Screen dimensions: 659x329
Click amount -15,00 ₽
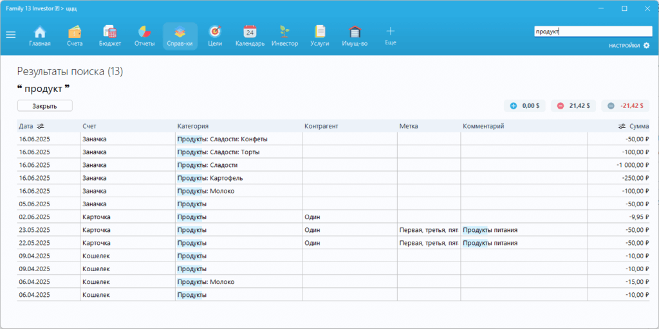click(636, 282)
